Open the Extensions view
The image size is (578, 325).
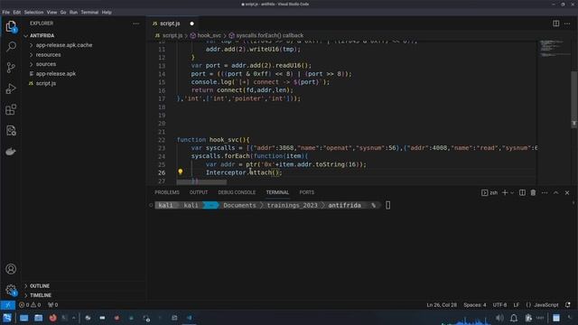coord(11,109)
